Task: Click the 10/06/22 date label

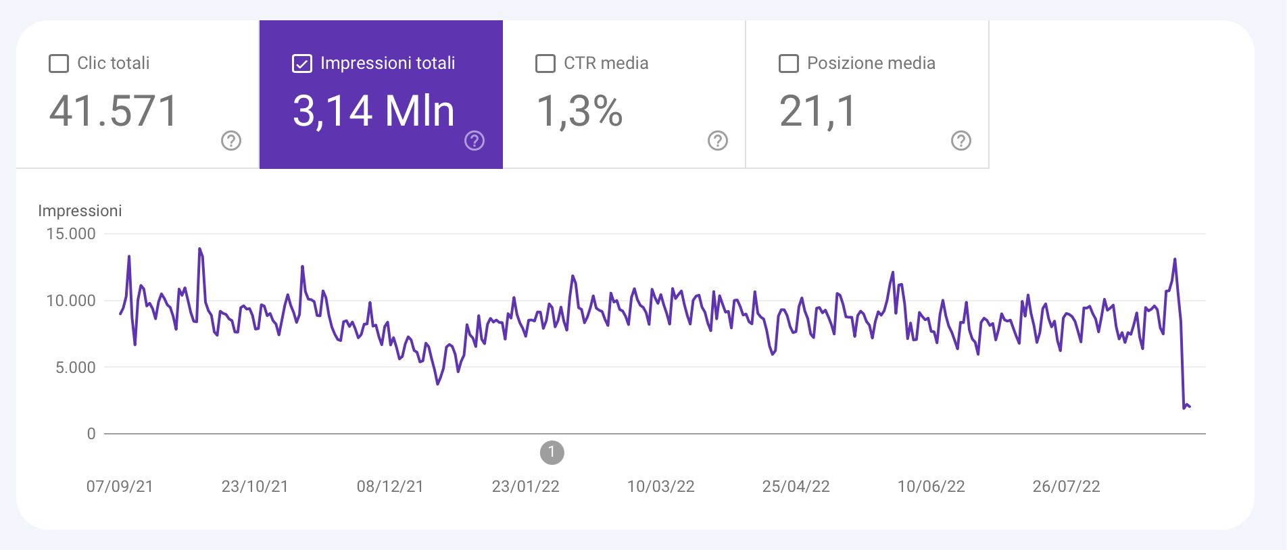Action: click(931, 486)
